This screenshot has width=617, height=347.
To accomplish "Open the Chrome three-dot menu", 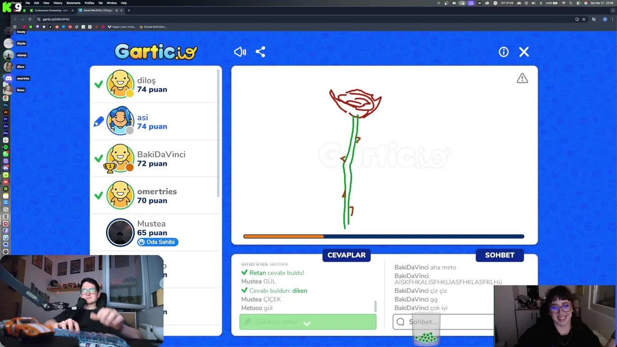I will click(612, 19).
